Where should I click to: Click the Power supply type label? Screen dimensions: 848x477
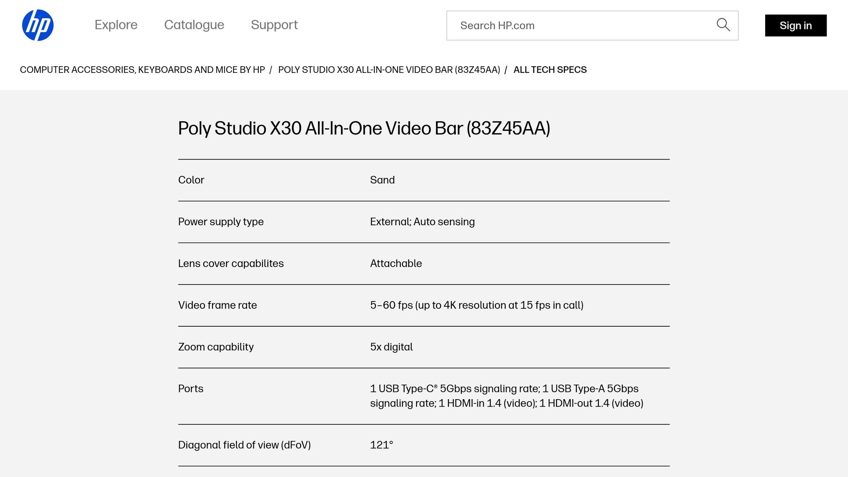coord(221,222)
